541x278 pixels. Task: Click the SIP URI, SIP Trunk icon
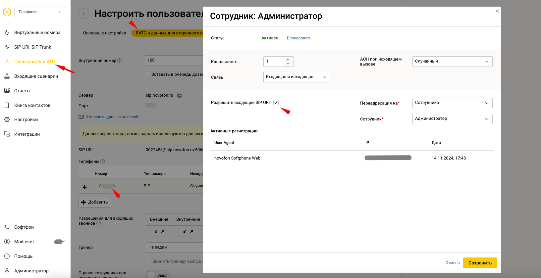coord(7,47)
